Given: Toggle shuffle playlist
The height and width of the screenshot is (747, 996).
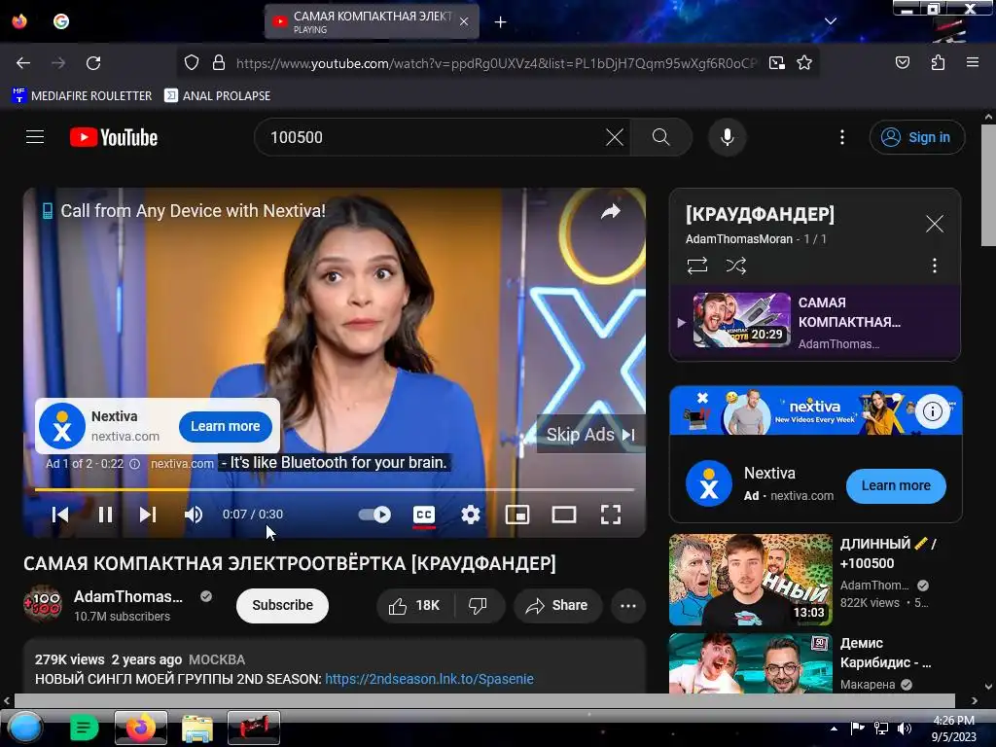Looking at the screenshot, I should (735, 265).
